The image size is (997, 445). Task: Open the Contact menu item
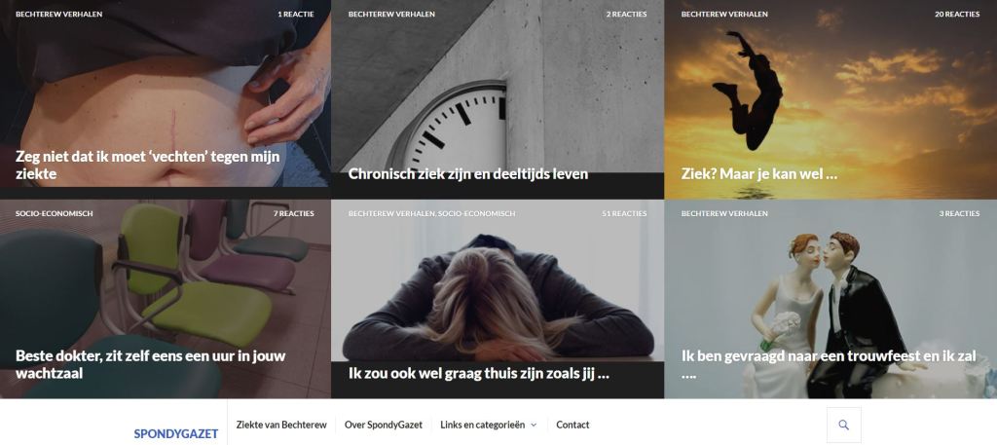(572, 425)
